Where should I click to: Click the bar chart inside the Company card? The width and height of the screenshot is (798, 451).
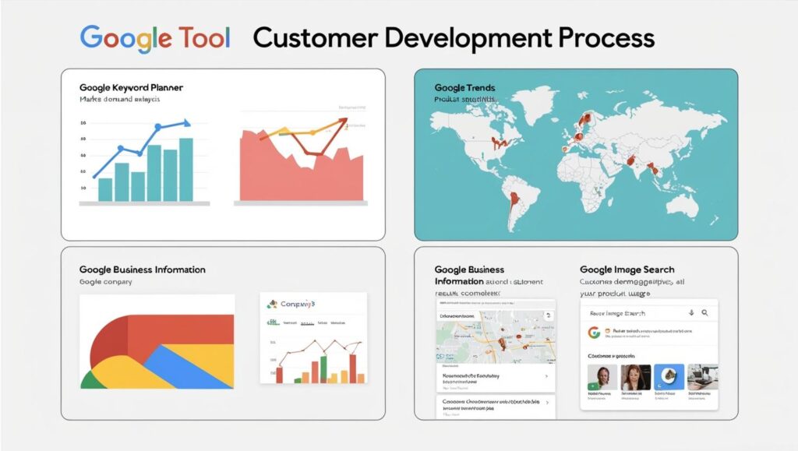tap(320, 362)
